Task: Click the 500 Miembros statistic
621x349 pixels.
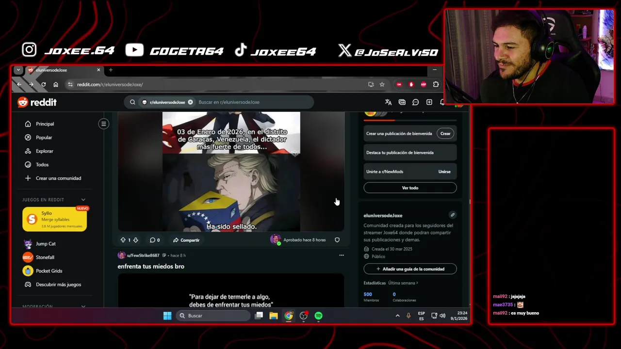Action: (371, 297)
